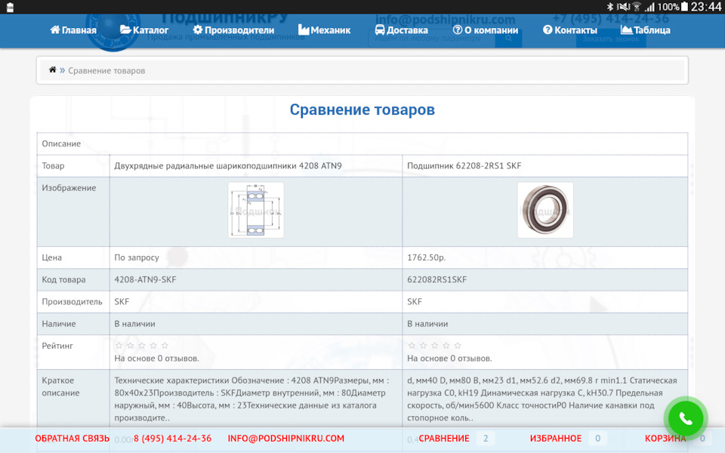The width and height of the screenshot is (725, 453).
Task: Click the Описание table header row
Action: (362, 143)
